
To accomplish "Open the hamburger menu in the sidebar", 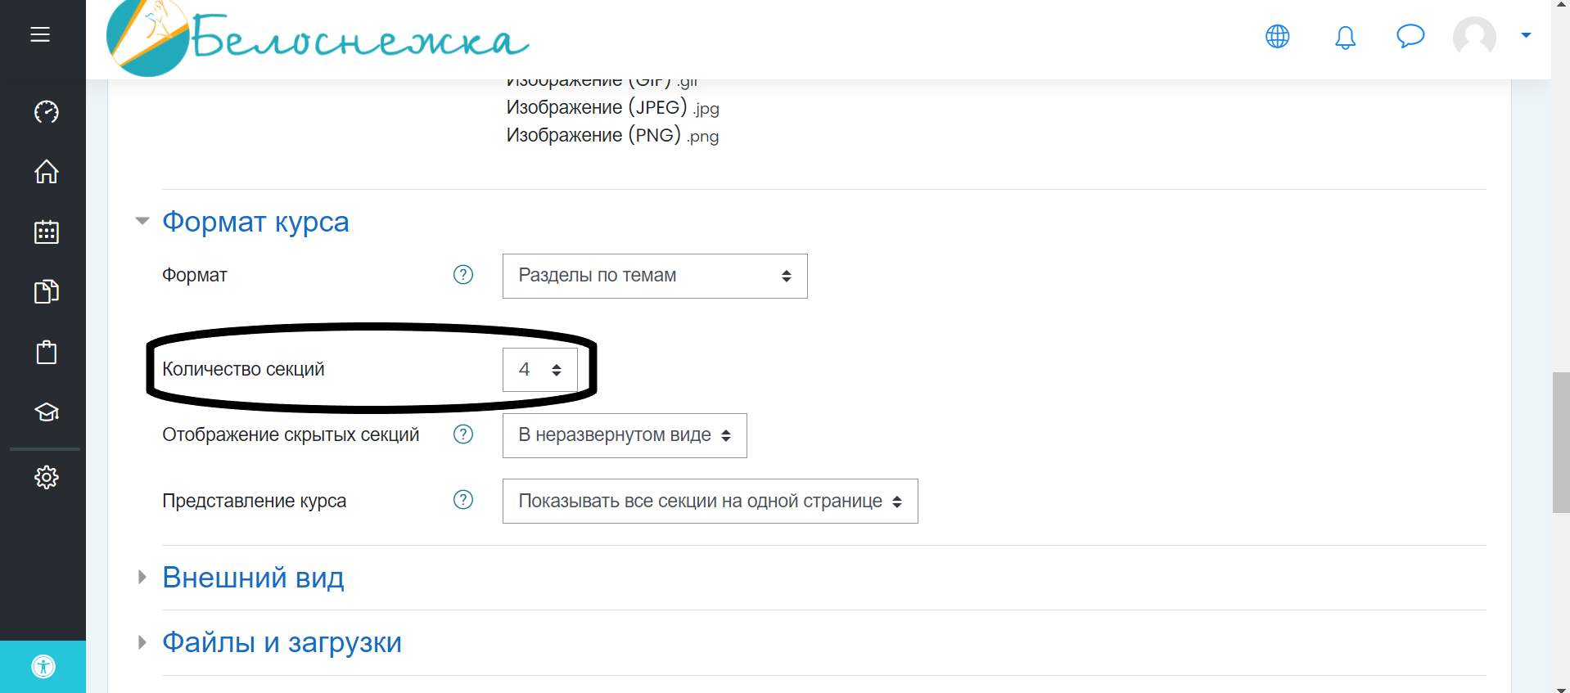I will tap(40, 34).
